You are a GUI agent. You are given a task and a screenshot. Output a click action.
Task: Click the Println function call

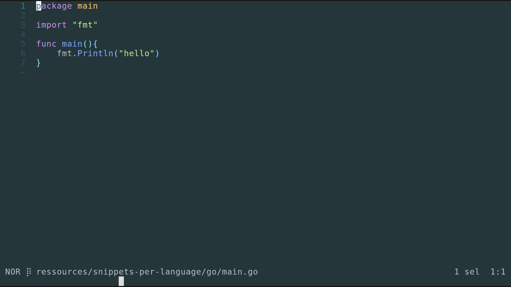click(95, 53)
